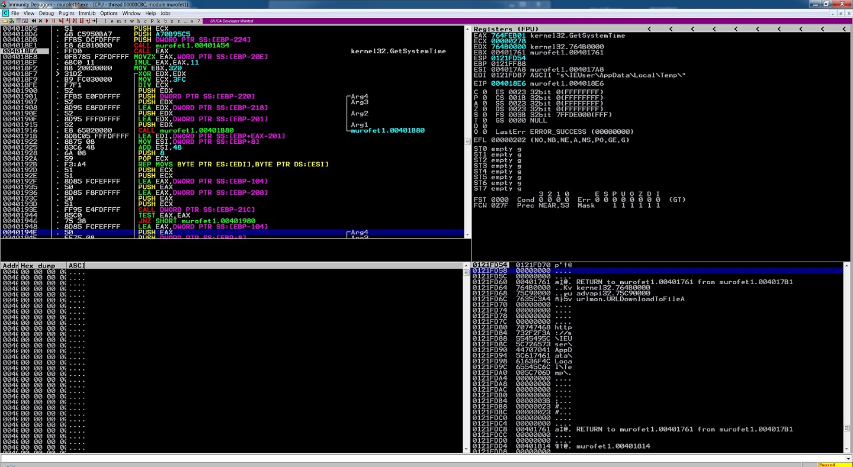Run the program with the red play icon
The image size is (853, 467).
[x=47, y=21]
